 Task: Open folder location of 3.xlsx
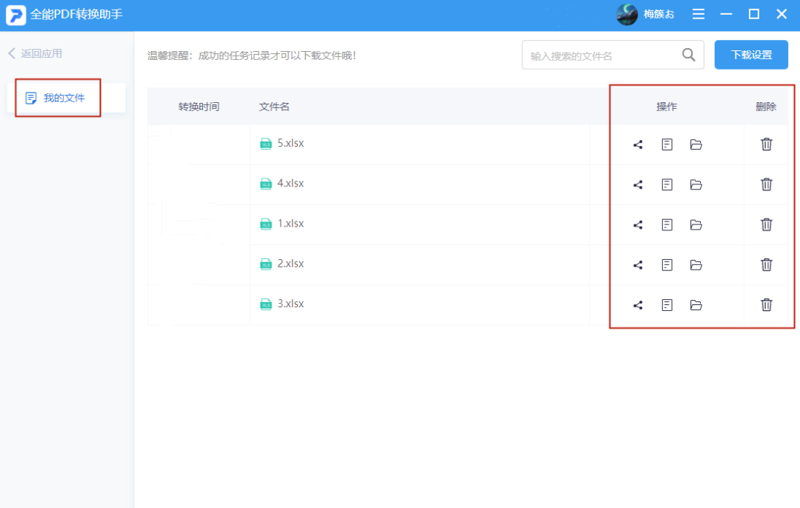coord(696,304)
